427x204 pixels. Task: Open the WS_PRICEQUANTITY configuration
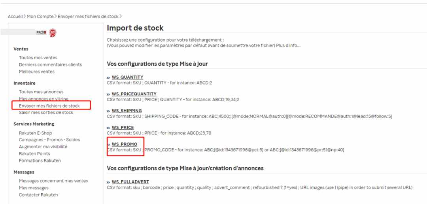[x=134, y=94]
